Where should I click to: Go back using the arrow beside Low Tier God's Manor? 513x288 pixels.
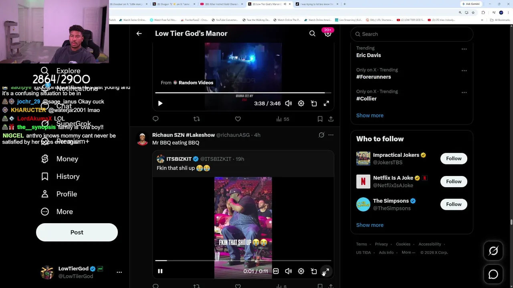click(139, 34)
